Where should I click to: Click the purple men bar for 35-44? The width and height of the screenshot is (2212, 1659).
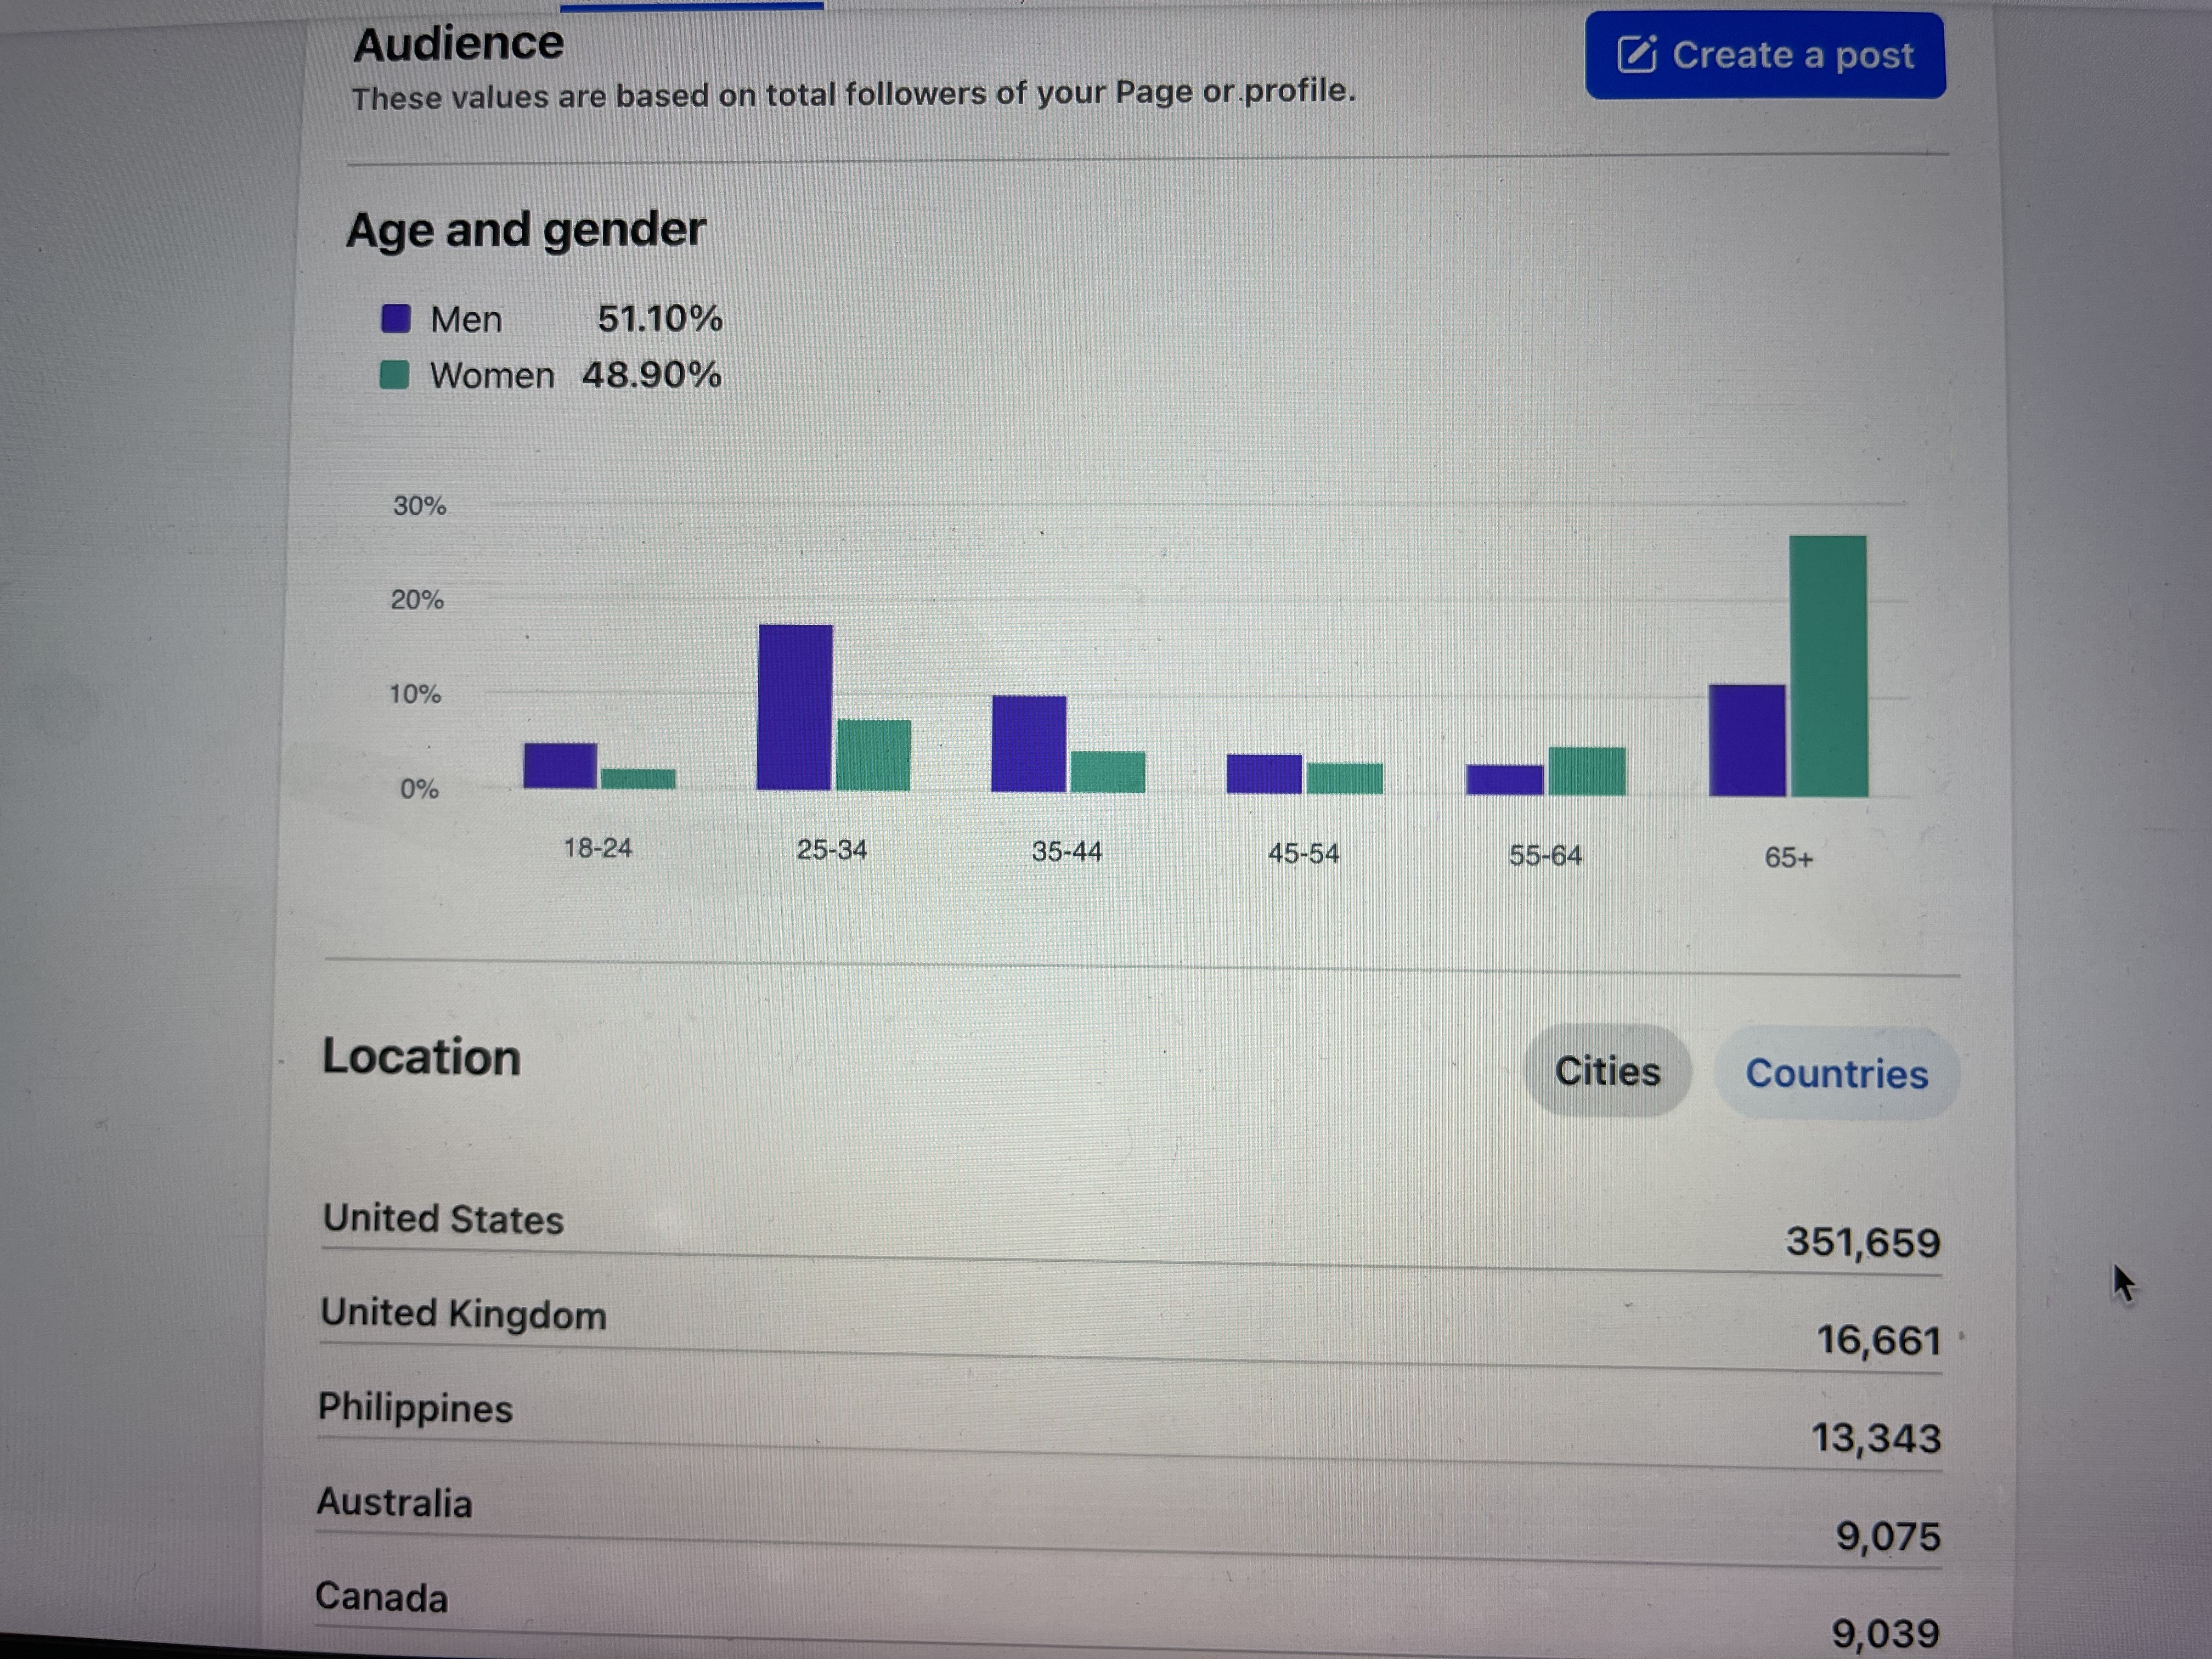(x=1029, y=744)
